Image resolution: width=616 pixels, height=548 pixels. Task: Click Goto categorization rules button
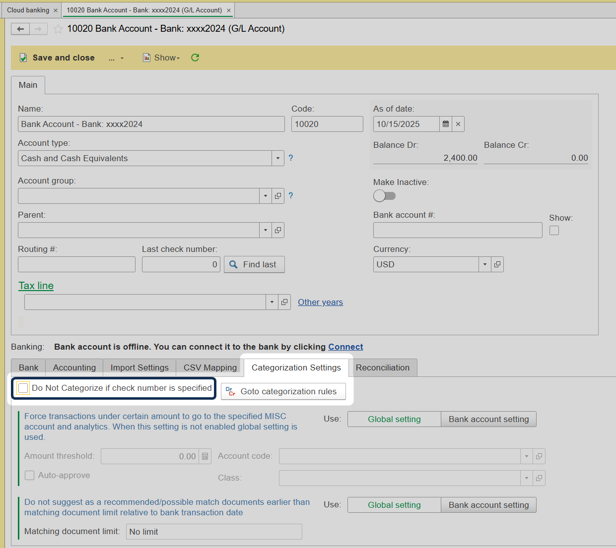point(283,391)
